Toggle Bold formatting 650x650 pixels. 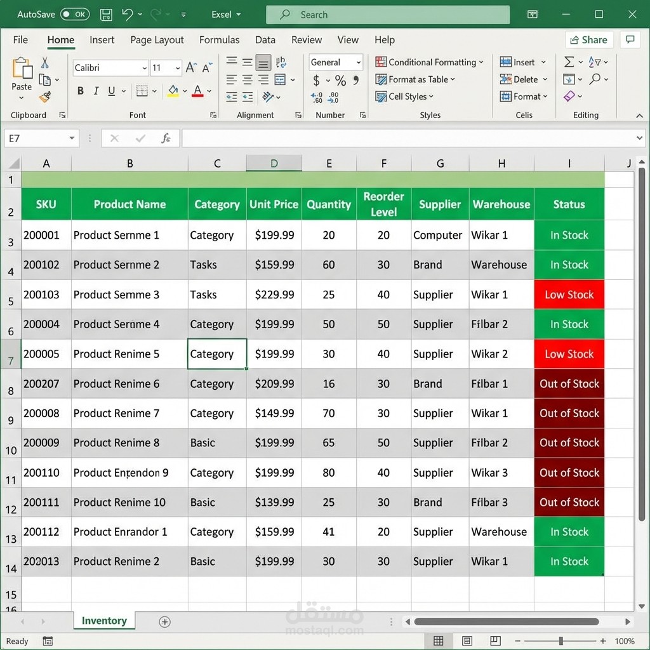(x=81, y=91)
